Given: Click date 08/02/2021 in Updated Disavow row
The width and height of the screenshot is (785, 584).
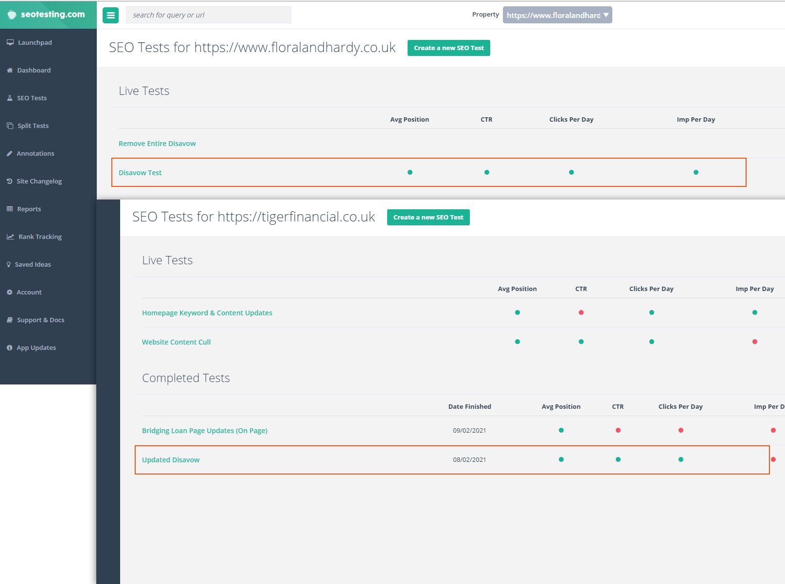Looking at the screenshot, I should tap(469, 459).
